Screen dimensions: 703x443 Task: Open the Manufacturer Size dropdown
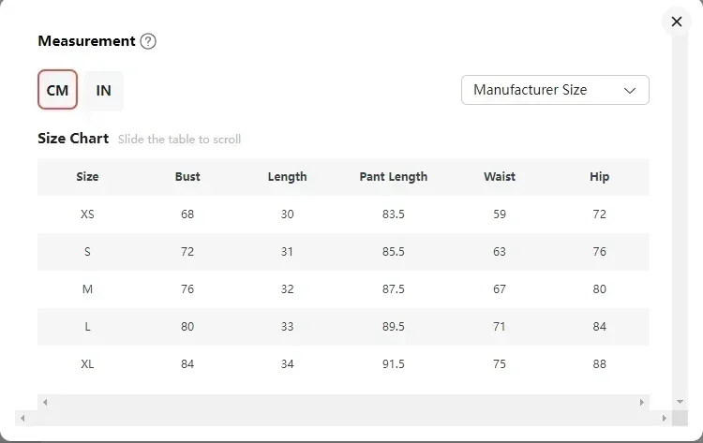pyautogui.click(x=555, y=90)
